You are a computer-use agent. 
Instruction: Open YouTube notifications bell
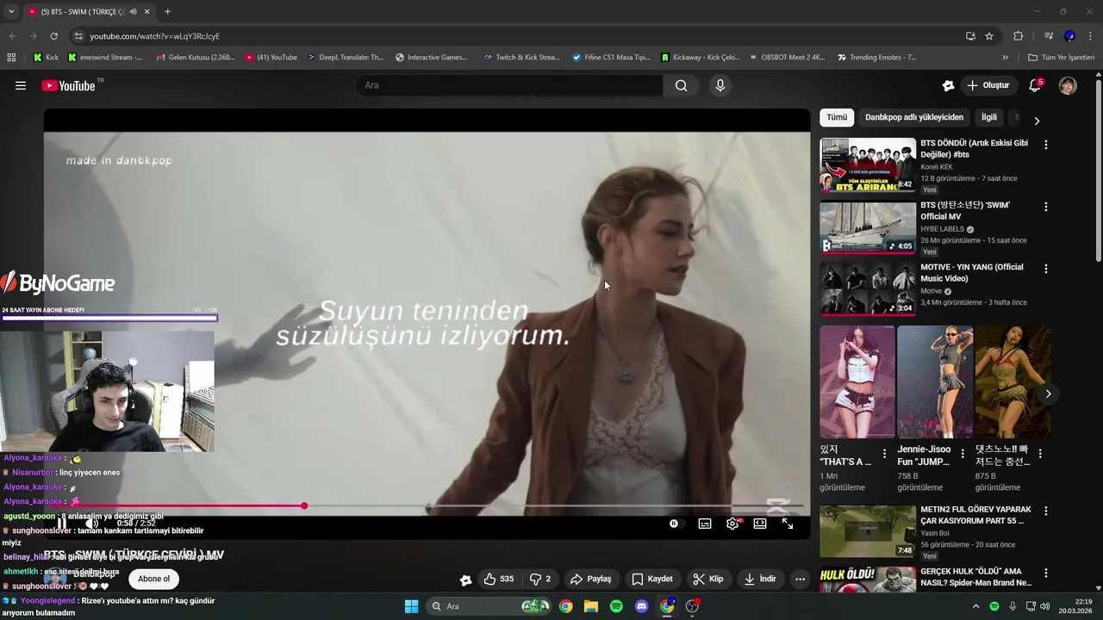coord(1036,85)
